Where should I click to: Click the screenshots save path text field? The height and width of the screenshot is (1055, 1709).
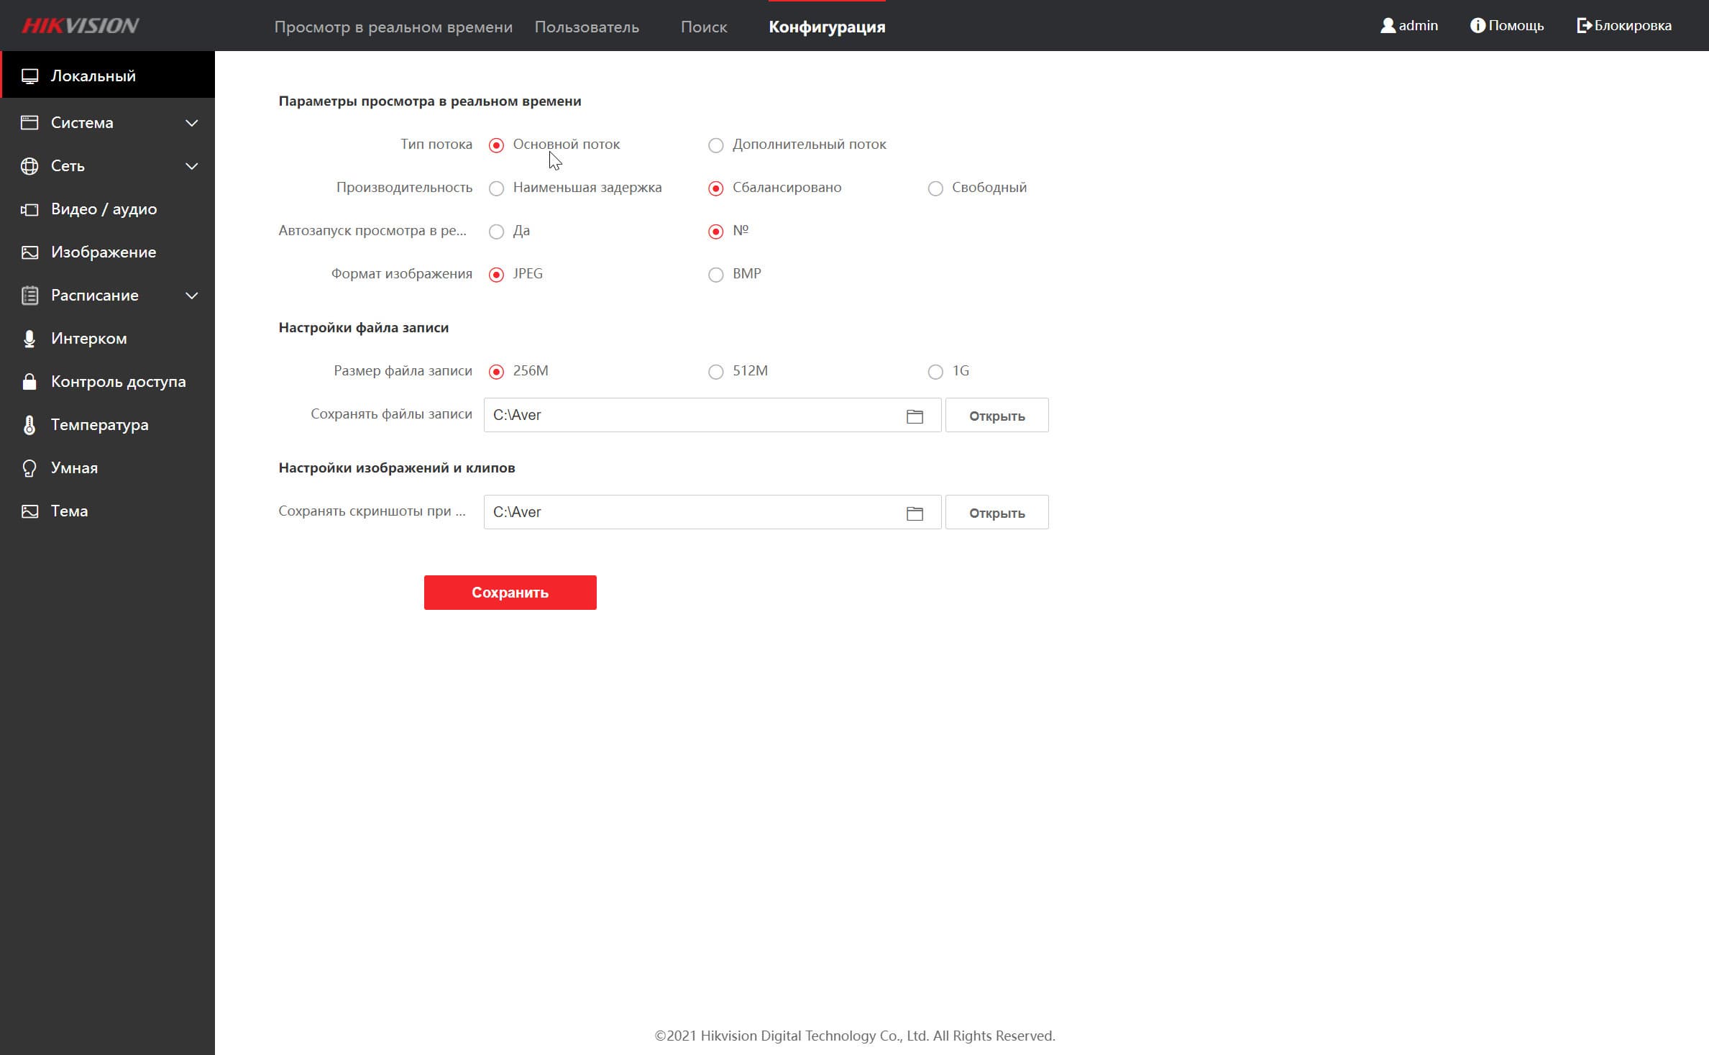pyautogui.click(x=690, y=512)
